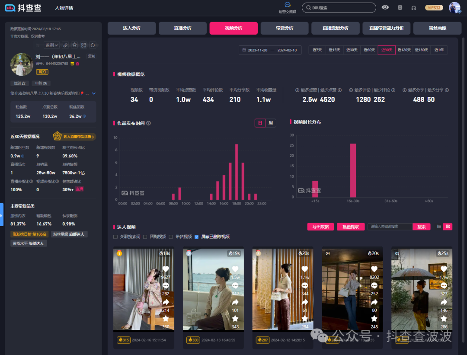Click the 16s-30s bar in duration chart
Image resolution: width=467 pixels, height=355 pixels.
point(353,170)
